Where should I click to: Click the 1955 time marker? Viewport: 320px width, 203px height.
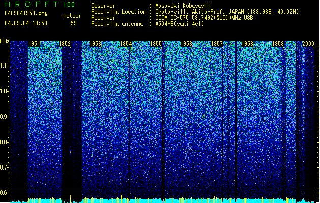[x=156, y=44]
